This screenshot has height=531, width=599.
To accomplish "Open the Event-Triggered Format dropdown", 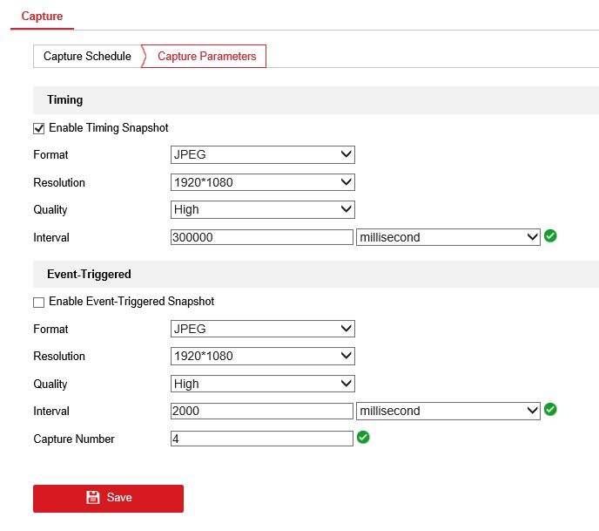I will coord(262,330).
